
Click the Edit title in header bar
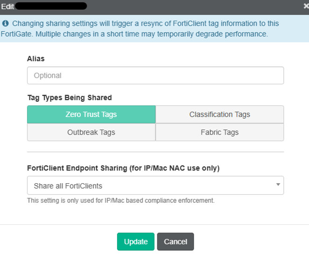[x=7, y=6]
